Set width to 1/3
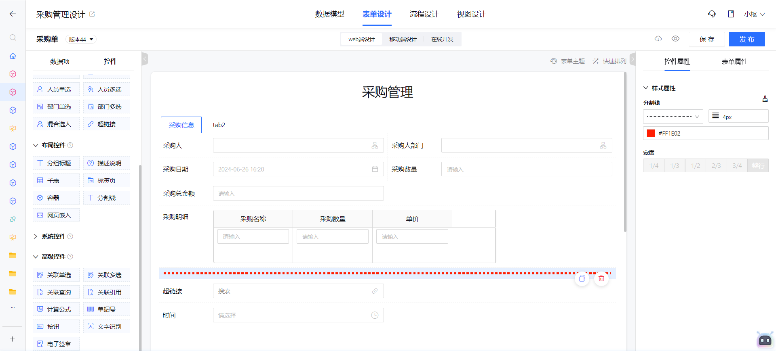Viewport: 776px width, 351px height. tap(675, 165)
